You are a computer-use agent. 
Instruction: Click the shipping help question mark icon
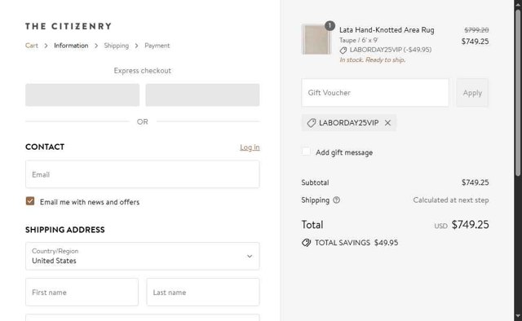[x=337, y=200]
